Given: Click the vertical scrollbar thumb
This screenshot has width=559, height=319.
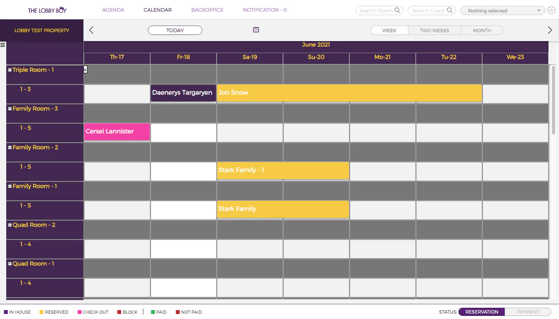Looking at the screenshot, I should pyautogui.click(x=554, y=100).
